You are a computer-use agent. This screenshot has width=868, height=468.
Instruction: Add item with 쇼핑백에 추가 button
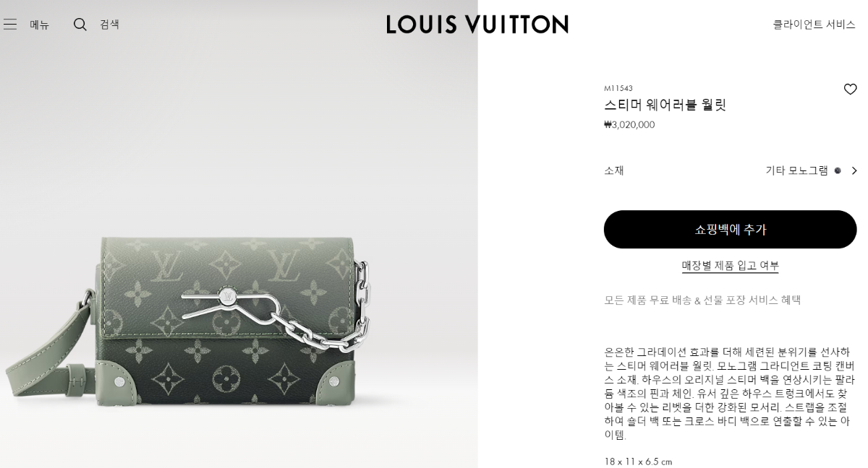[x=730, y=230]
